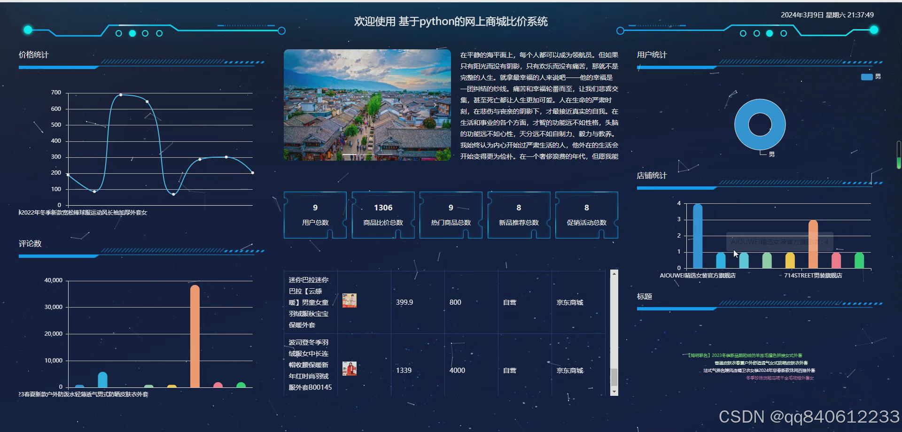Click the 用户统计 section heading
902x432 pixels.
(652, 55)
